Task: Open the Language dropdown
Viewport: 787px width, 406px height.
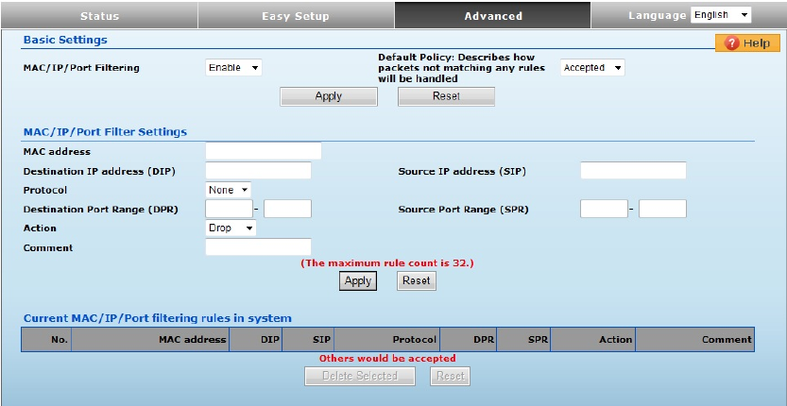Action: (x=721, y=15)
